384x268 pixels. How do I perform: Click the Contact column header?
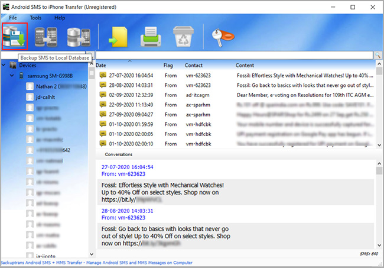[x=194, y=65]
